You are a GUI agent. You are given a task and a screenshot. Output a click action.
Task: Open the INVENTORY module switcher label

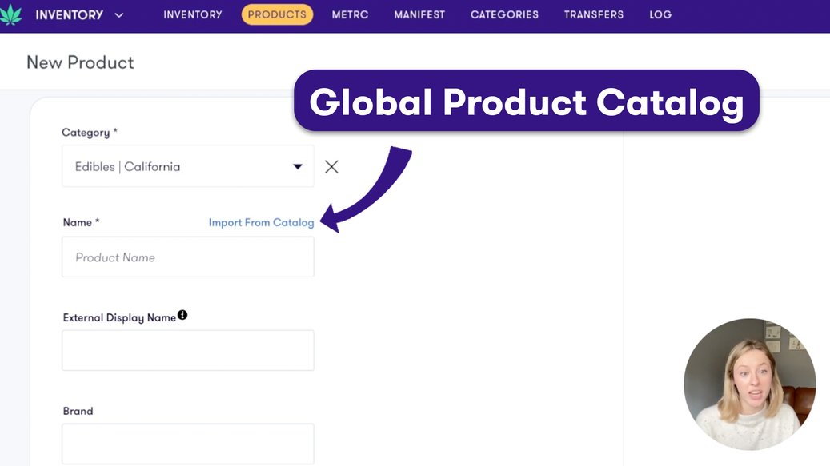[x=69, y=15]
